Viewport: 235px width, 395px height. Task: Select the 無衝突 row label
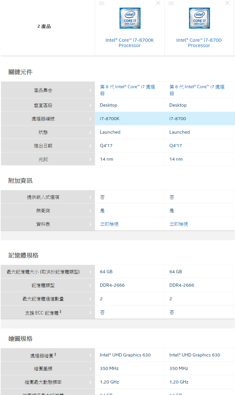click(43, 211)
